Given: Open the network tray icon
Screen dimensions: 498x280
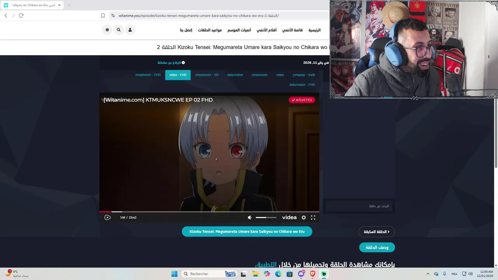Looking at the screenshot, I should point(464,274).
